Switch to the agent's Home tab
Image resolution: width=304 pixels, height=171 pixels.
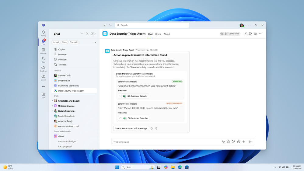(x=158, y=34)
